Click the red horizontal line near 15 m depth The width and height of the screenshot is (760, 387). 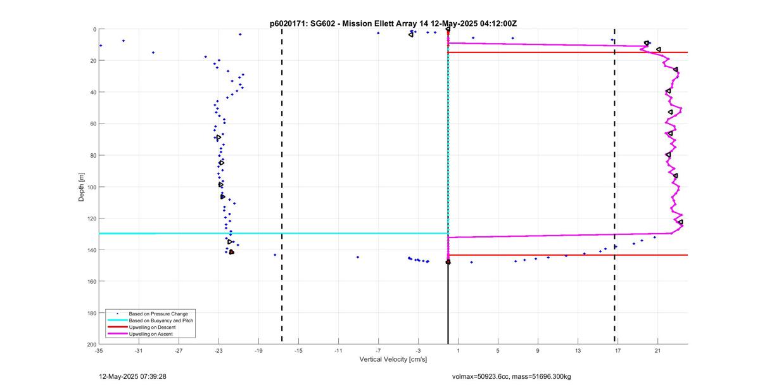click(568, 52)
